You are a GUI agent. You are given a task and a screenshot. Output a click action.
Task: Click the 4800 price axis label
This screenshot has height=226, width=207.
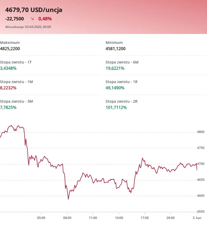tap(200, 132)
